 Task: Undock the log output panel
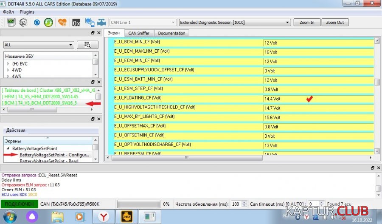click(x=373, y=168)
